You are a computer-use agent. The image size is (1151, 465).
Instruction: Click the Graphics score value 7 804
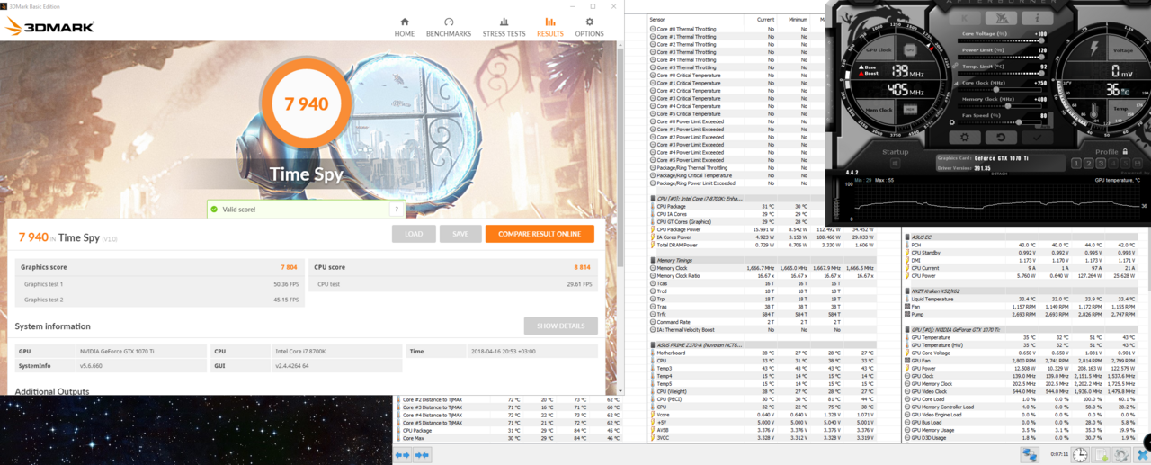(x=289, y=267)
